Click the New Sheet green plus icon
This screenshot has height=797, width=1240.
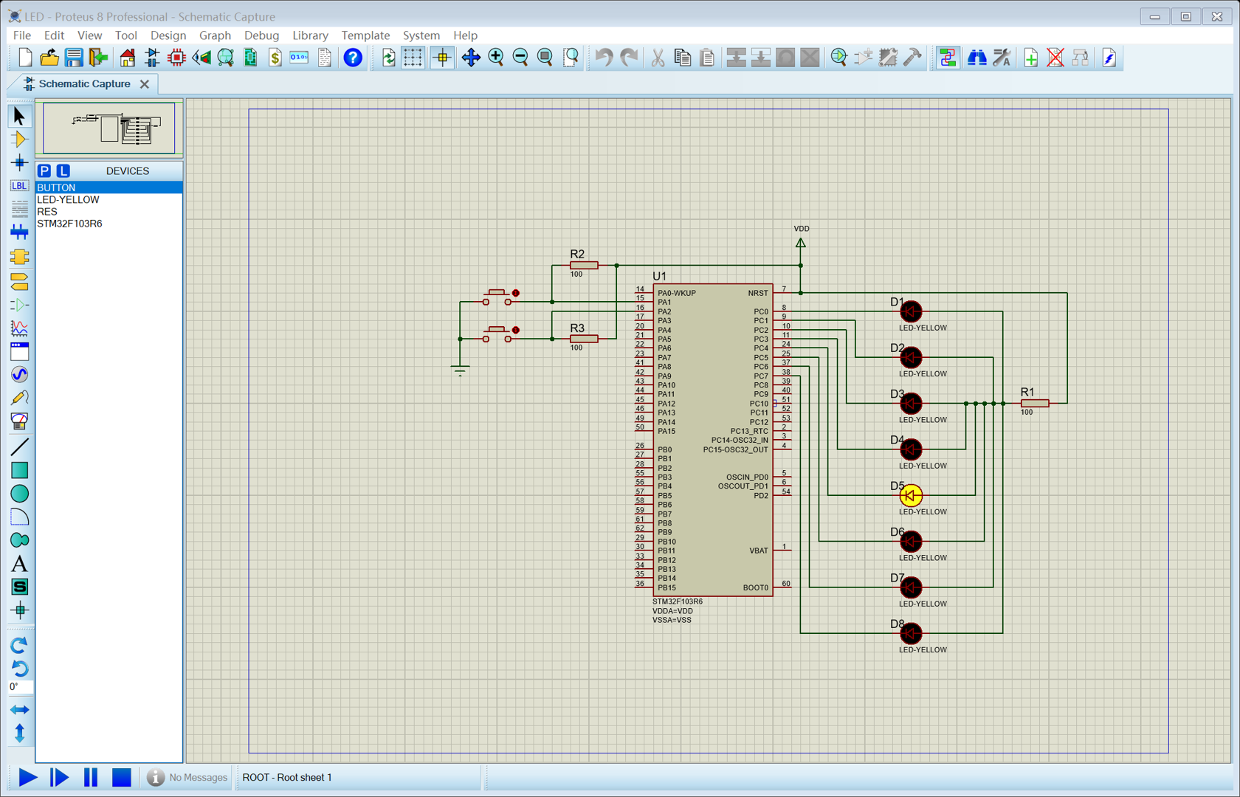coord(1030,58)
